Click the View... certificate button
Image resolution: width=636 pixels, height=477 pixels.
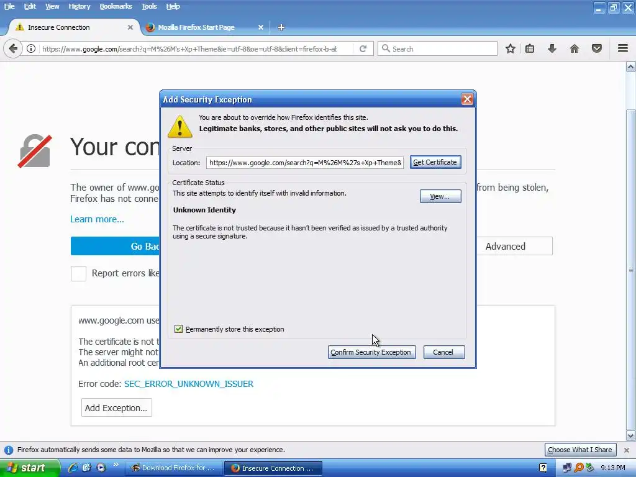pos(440,196)
